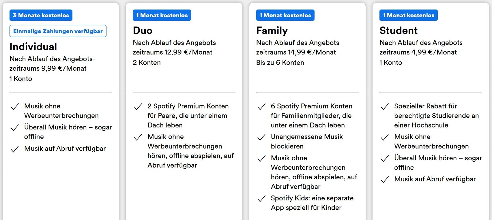Choose the Student plan heading
This screenshot has width=492, height=220.
pyautogui.click(x=399, y=31)
